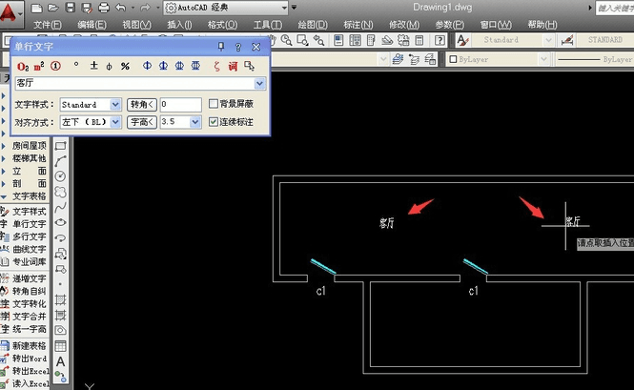Click the 转角< button
The image size is (634, 390).
point(142,105)
